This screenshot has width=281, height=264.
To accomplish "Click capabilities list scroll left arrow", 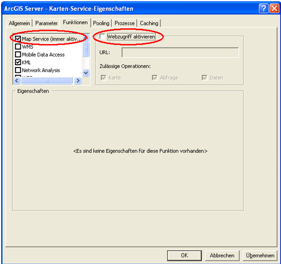I will point(17,81).
